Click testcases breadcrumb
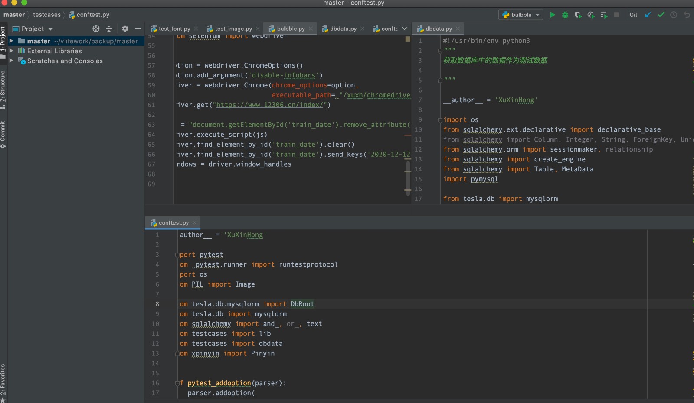The width and height of the screenshot is (694, 403). coord(47,15)
